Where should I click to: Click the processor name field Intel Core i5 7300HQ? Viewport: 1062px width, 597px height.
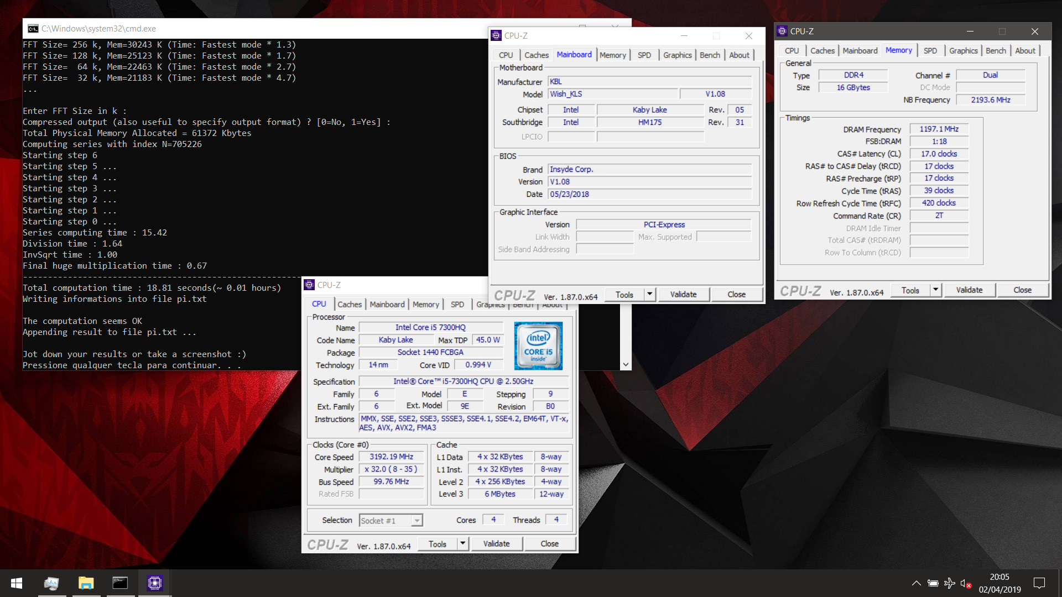click(x=430, y=328)
